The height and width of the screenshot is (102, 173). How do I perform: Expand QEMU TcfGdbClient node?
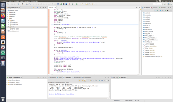click(7, 84)
